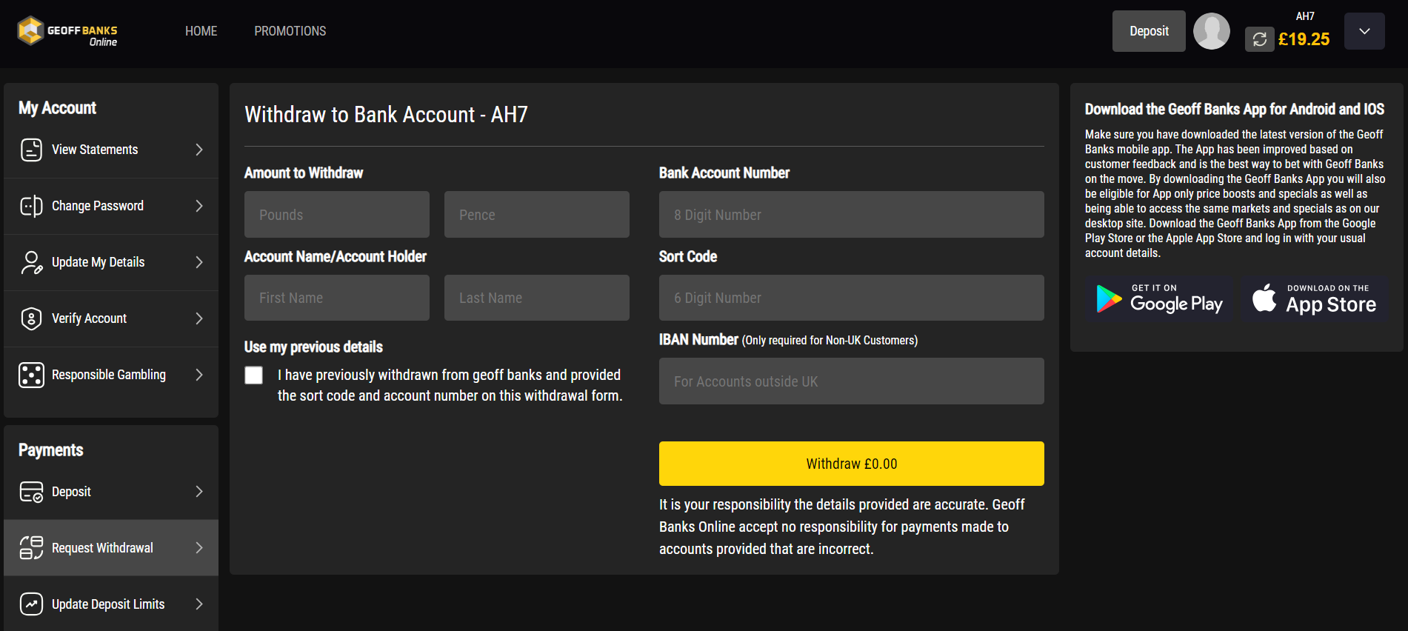This screenshot has width=1408, height=631.
Task: Open Responsible Gambling link
Action: tap(111, 375)
